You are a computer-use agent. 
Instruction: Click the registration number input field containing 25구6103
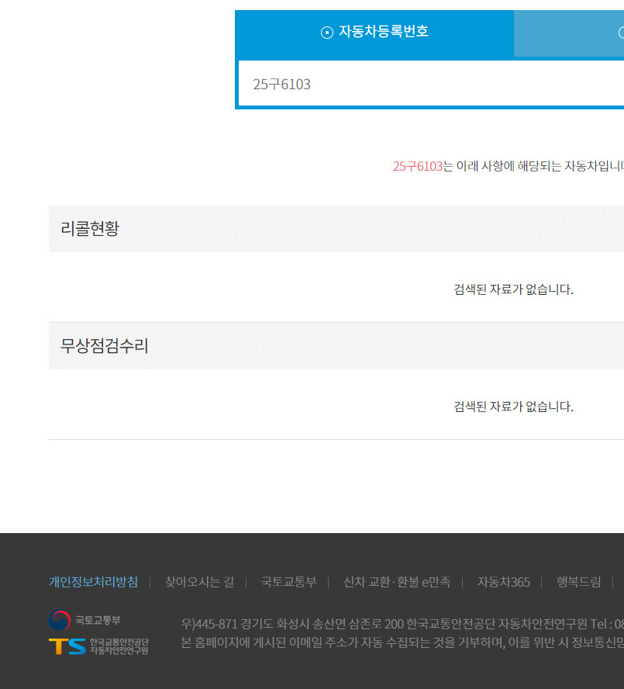coord(431,84)
